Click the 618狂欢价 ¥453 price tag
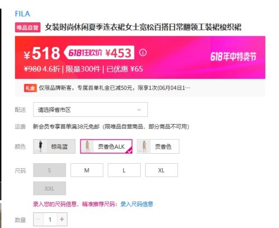 click(x=99, y=53)
